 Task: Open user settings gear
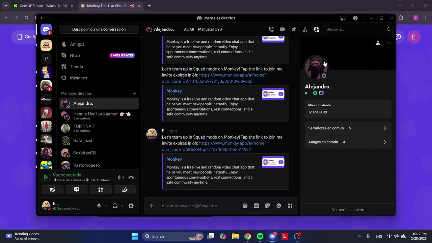pyautogui.click(x=131, y=206)
